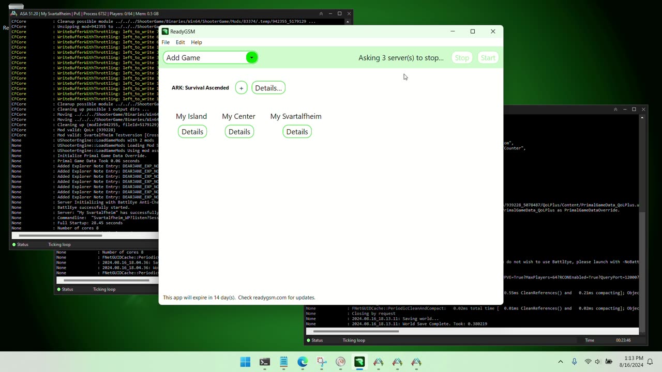The image size is (662, 372).
Task: Minimize the My Svartalfheim console window
Action: coord(330,13)
